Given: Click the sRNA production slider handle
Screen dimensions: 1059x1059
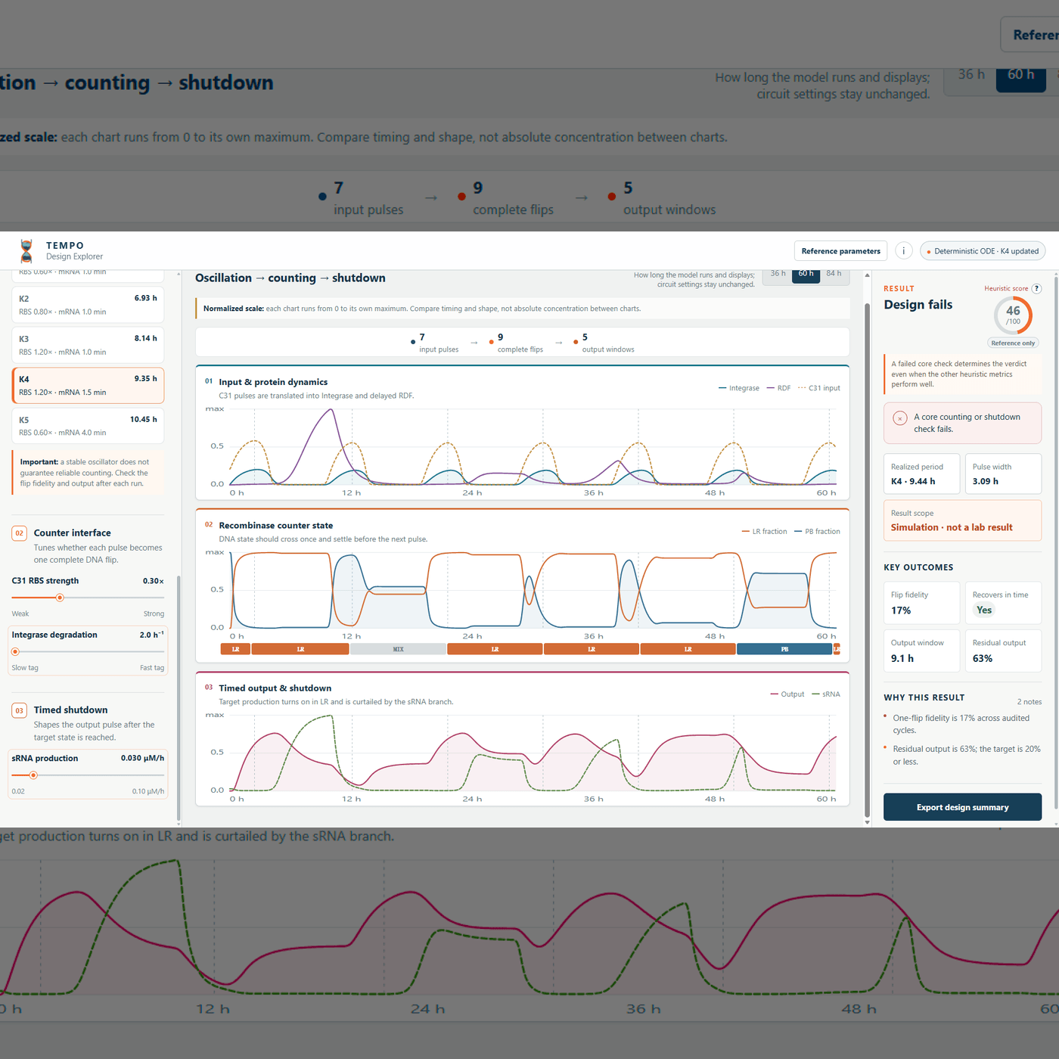Looking at the screenshot, I should [x=33, y=775].
